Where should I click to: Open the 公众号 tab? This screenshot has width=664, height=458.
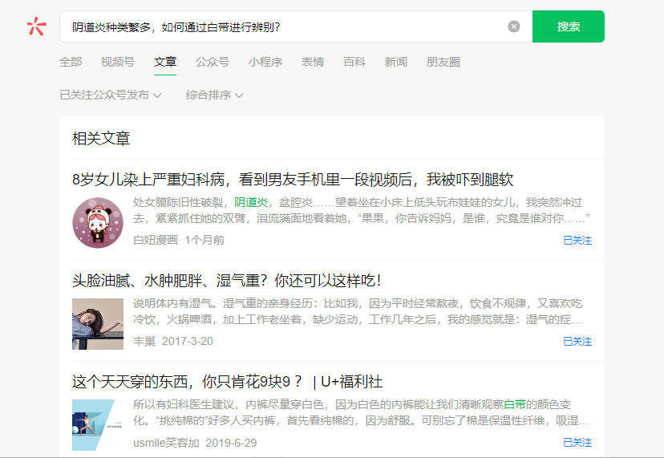coord(213,62)
